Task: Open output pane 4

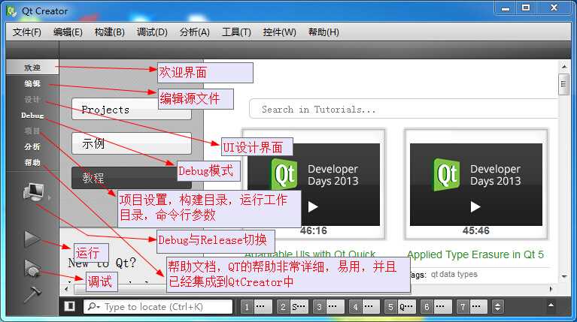Action: (x=364, y=306)
